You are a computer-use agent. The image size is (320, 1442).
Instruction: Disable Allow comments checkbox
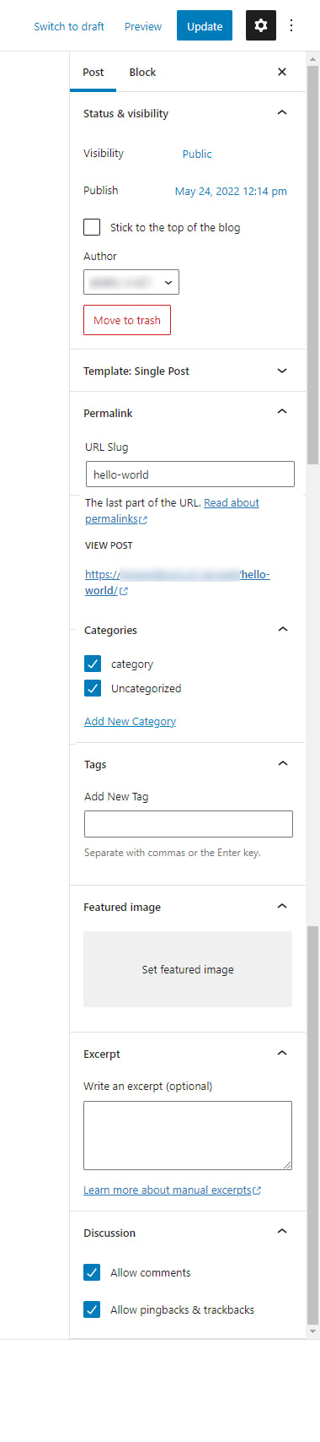click(x=92, y=1272)
